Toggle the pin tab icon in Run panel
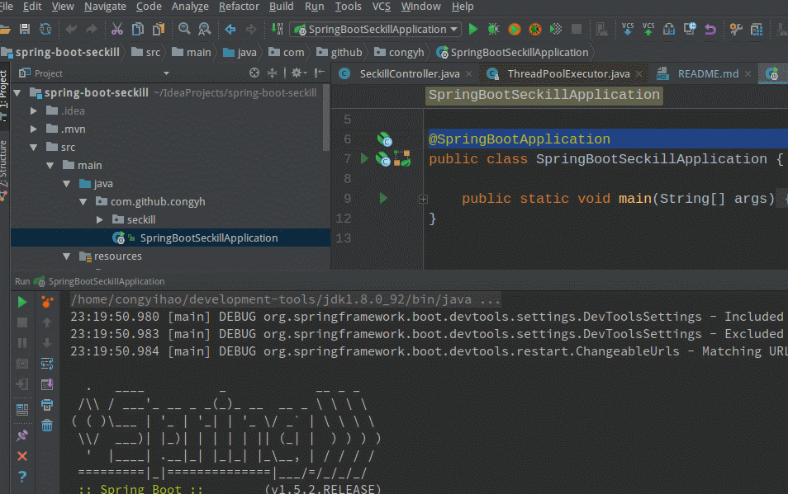This screenshot has width=788, height=494. [x=22, y=435]
